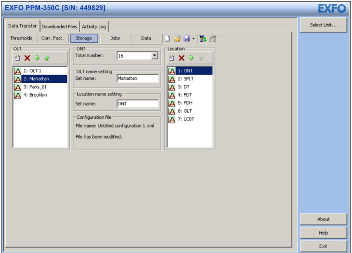The width and height of the screenshot is (352, 253).
Task: Toggle the Thresholds section button
Action: pos(21,38)
